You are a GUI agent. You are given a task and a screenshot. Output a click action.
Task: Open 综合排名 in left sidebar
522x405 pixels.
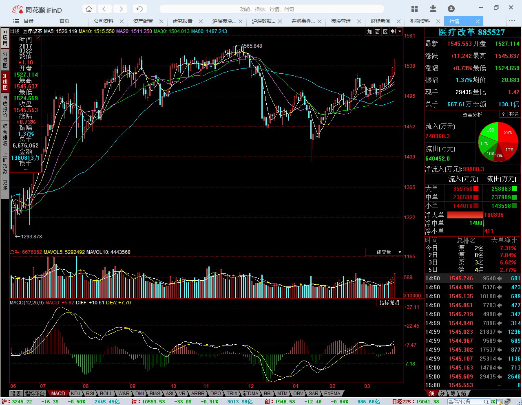pos(5,135)
